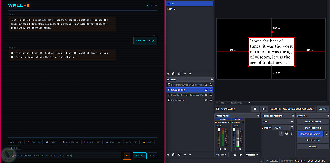The width and height of the screenshot is (330, 163).
Task: Open the Audio Mixer Options menu
Action: click(252, 155)
